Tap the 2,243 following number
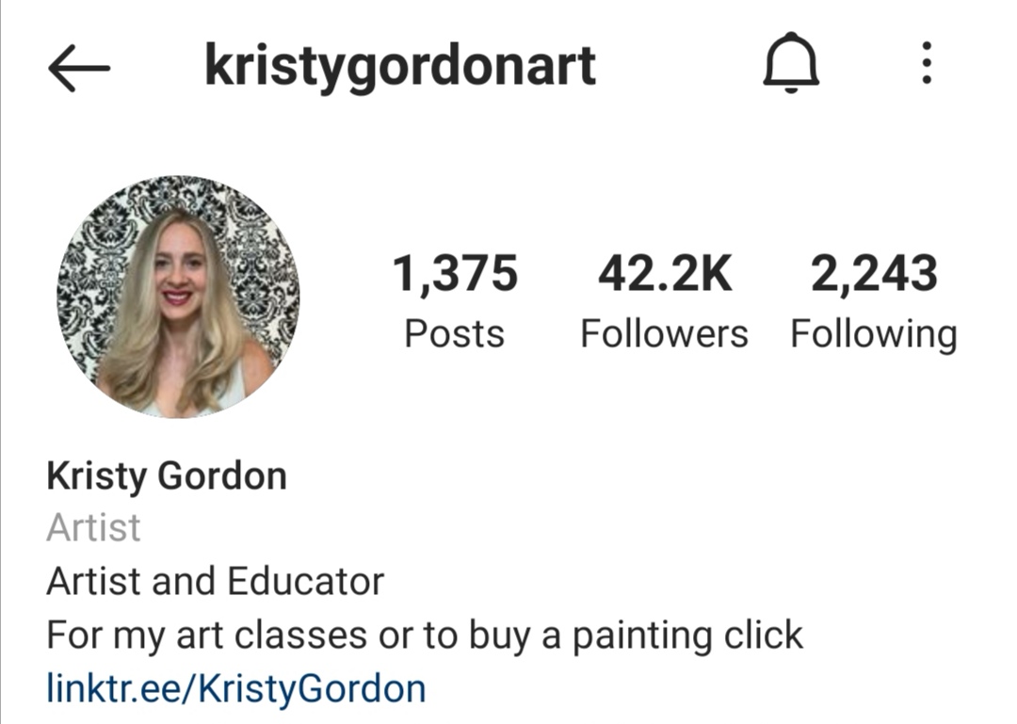1017x724 pixels. (x=874, y=274)
